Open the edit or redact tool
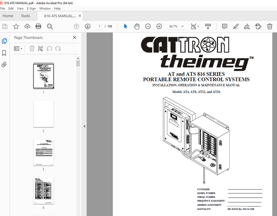Viewport: 277px width, 216px height. click(x=258, y=26)
